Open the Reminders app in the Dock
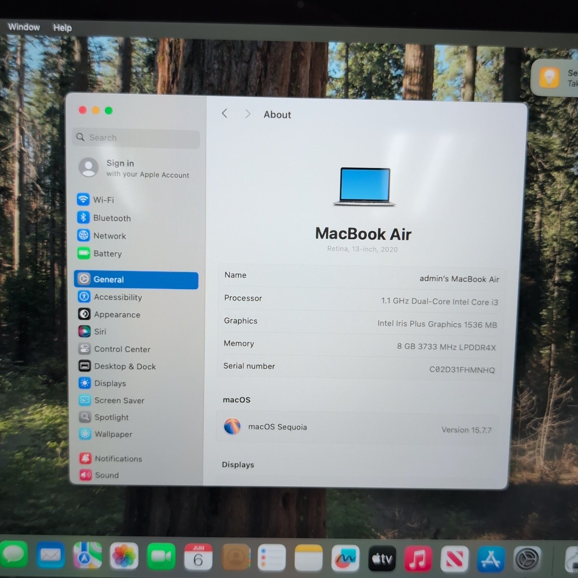Screen dimensions: 578x578 [x=272, y=557]
